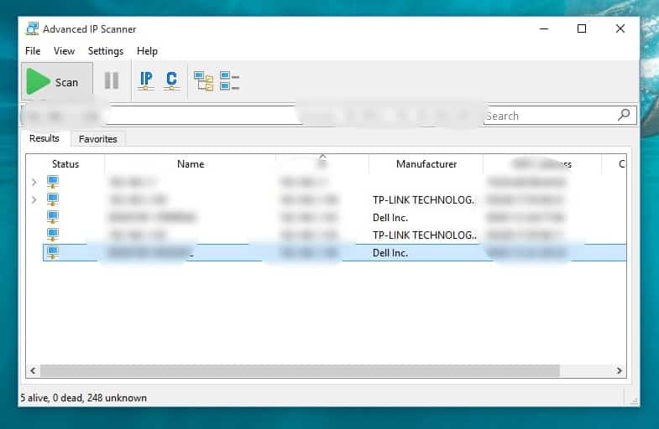Viewport: 659px width, 429px height.
Task: Click computer icon of the selected Dell row
Action: pyautogui.click(x=53, y=252)
